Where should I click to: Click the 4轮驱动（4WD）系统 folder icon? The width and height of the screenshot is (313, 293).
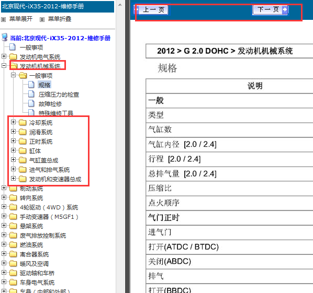pyautogui.click(x=13, y=207)
